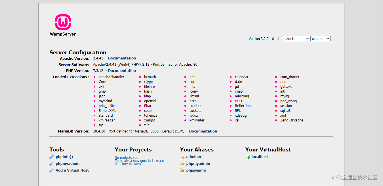383x186 pixels.
Task: Click the Server Software value text
Action: [145, 65]
